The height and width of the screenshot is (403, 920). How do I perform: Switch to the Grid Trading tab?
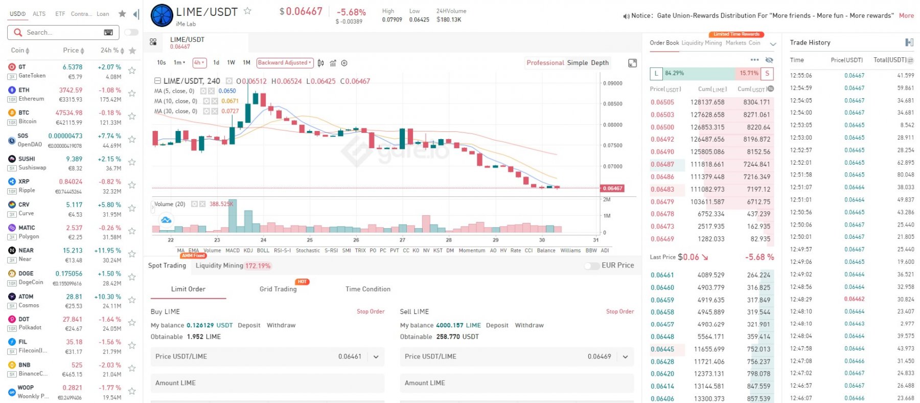coord(278,289)
